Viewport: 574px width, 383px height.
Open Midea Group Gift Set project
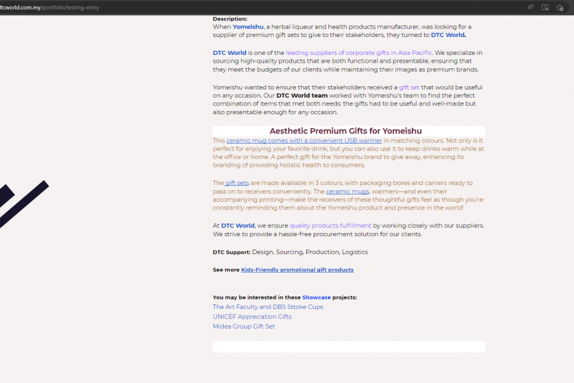tap(244, 326)
